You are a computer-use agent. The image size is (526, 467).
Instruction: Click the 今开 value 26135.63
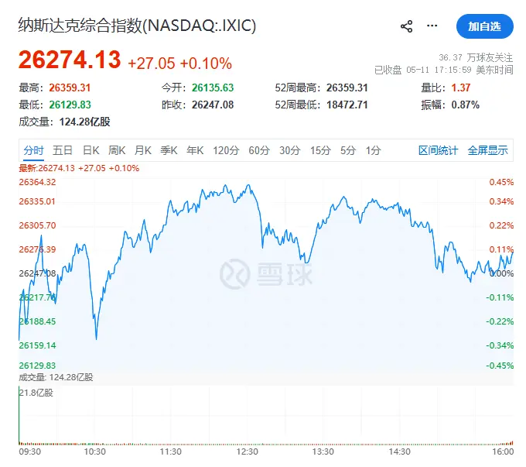click(x=213, y=88)
